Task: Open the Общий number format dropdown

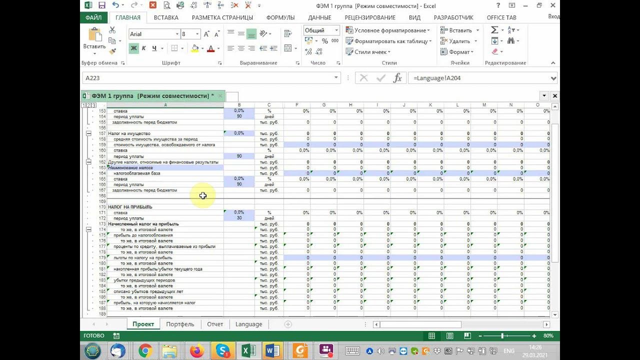Action: (335, 30)
